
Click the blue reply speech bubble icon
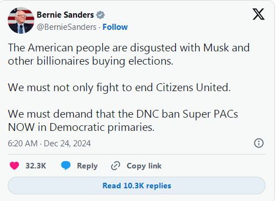pyautogui.click(x=66, y=165)
